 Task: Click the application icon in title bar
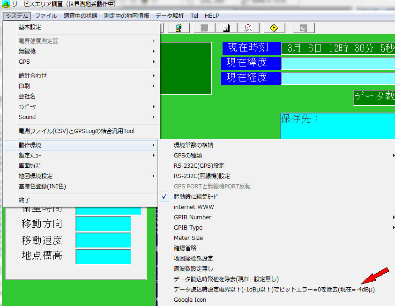[x=6, y=4]
